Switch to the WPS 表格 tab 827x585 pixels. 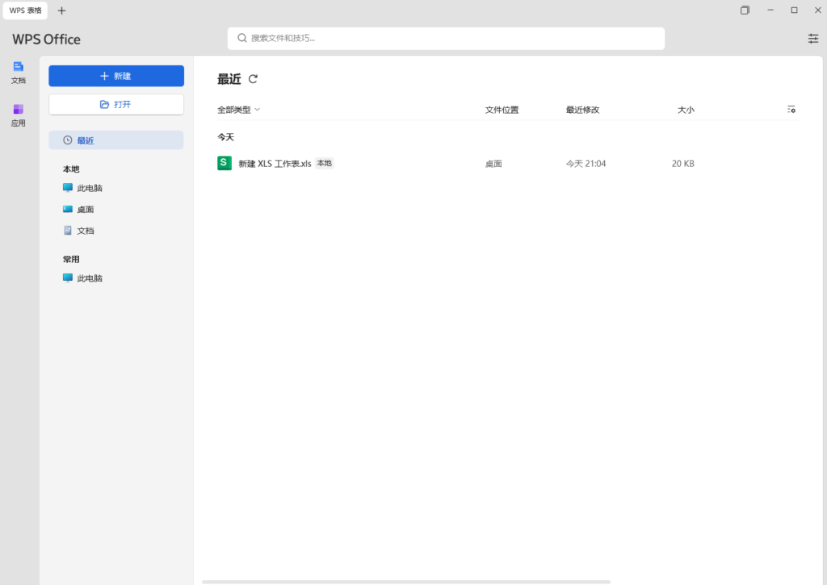(x=25, y=10)
